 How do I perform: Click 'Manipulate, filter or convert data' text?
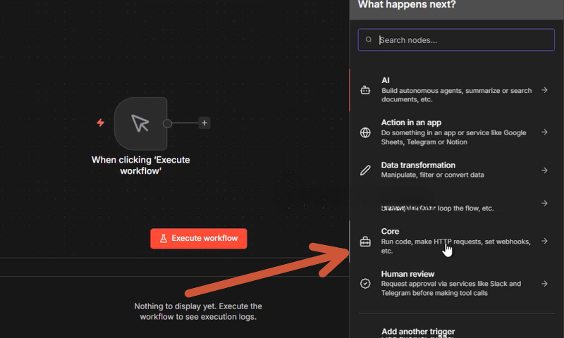click(432, 175)
